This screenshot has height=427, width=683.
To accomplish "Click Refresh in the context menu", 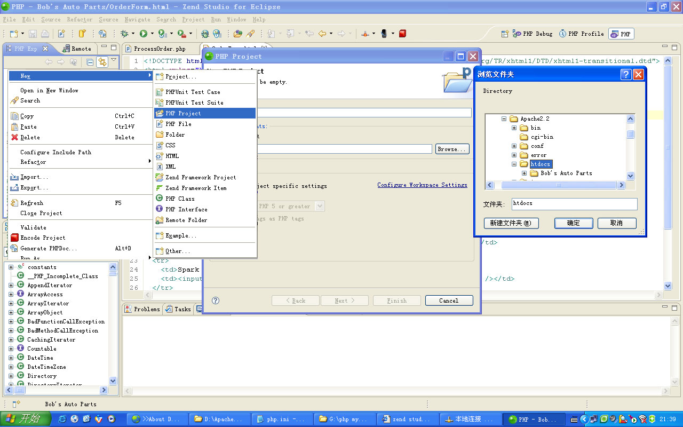I will coord(80,203).
